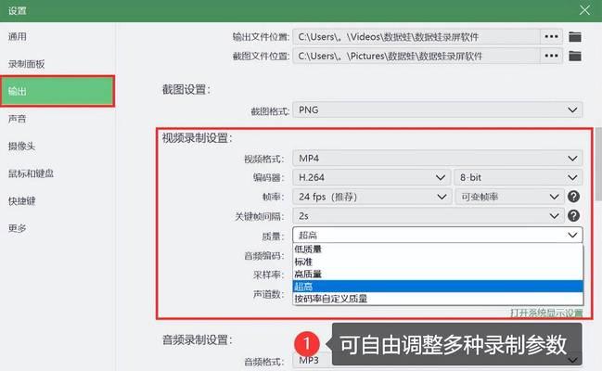
Task: Choose 超高 from the quality list
Action: click(x=438, y=287)
